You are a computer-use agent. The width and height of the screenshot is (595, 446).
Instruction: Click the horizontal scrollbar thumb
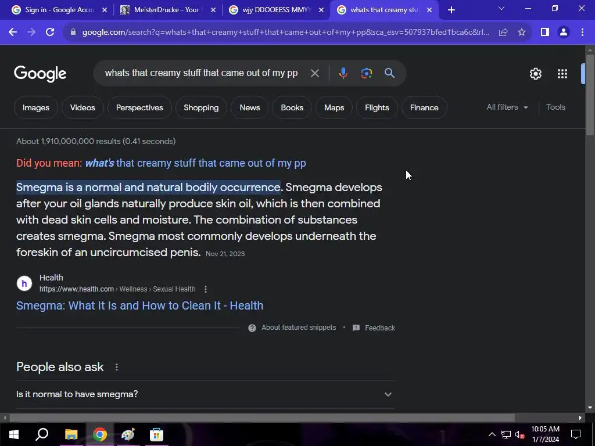[x=262, y=418]
